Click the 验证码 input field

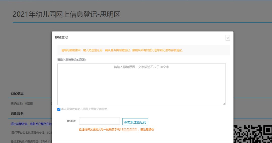point(99,121)
